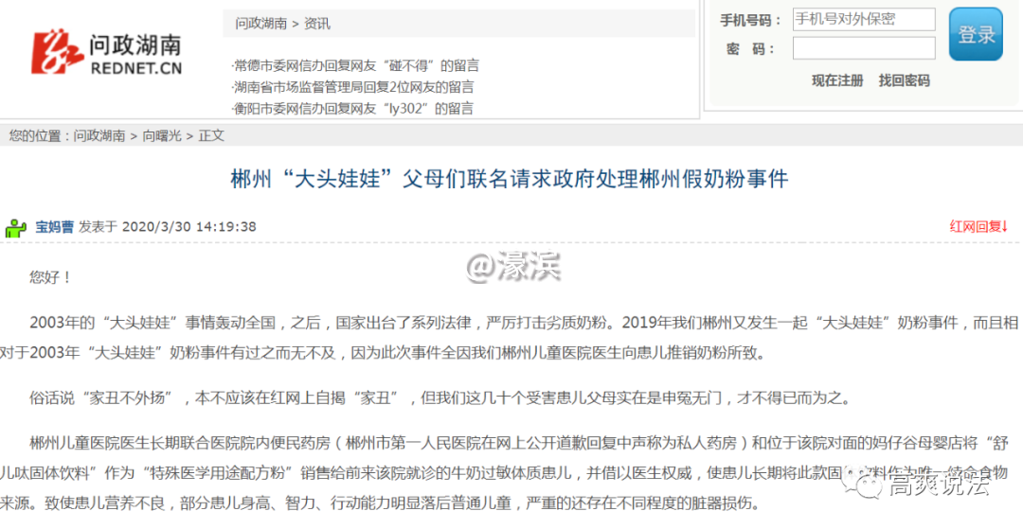
Task: Open the 衡阳市委网信办 "ly302" news item
Action: 353,108
